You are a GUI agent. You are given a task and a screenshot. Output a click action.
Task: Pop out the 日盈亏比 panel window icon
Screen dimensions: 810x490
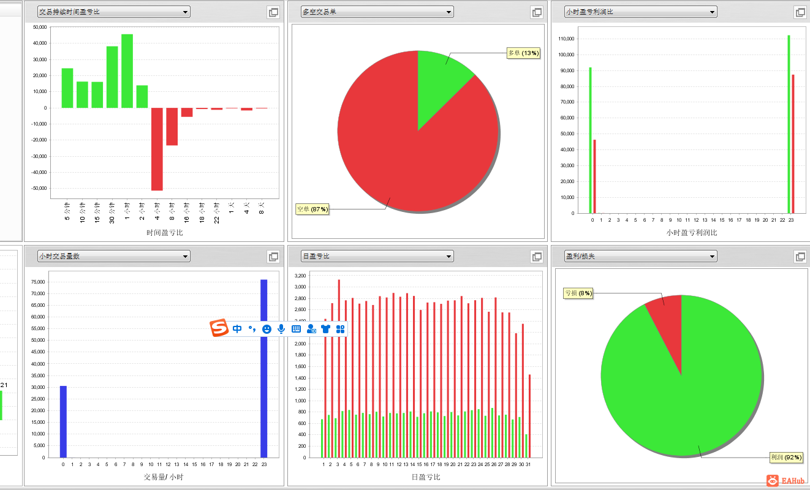[x=537, y=257]
